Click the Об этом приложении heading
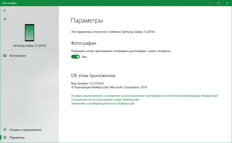 click(93, 76)
